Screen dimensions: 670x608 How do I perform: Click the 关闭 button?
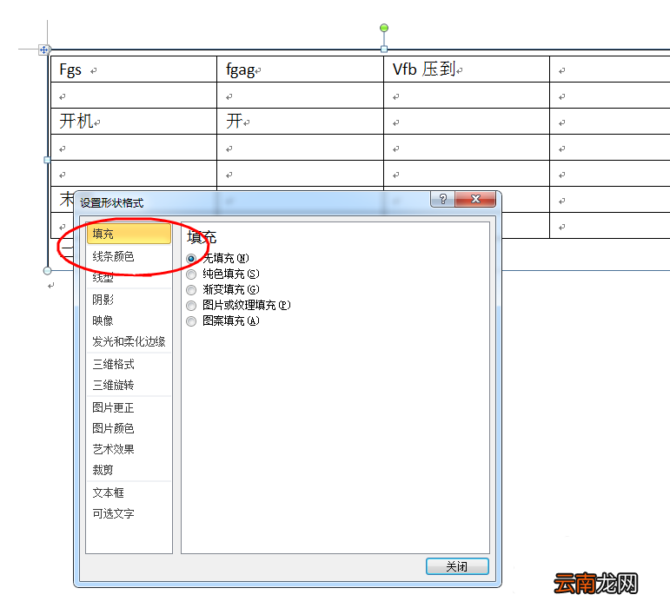(457, 566)
